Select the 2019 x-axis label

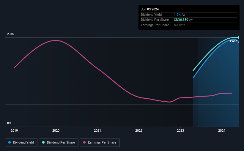click(x=14, y=130)
